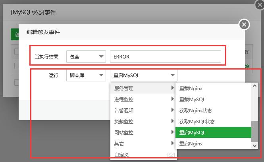Expand the 重启MySQL script dropdown
264x162 pixels.
(144, 75)
